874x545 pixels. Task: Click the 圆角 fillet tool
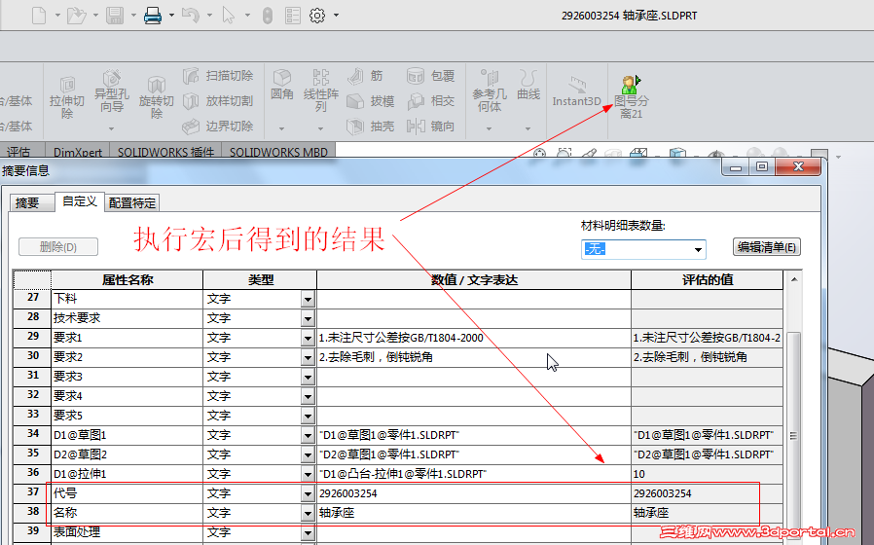pos(282,84)
